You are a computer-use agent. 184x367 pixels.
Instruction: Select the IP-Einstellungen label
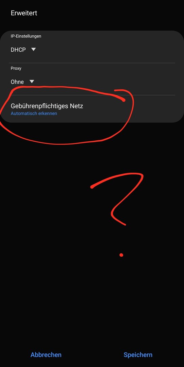tap(26, 36)
